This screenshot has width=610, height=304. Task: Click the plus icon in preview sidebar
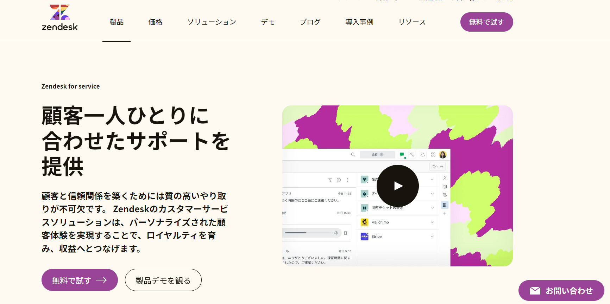[x=445, y=214]
